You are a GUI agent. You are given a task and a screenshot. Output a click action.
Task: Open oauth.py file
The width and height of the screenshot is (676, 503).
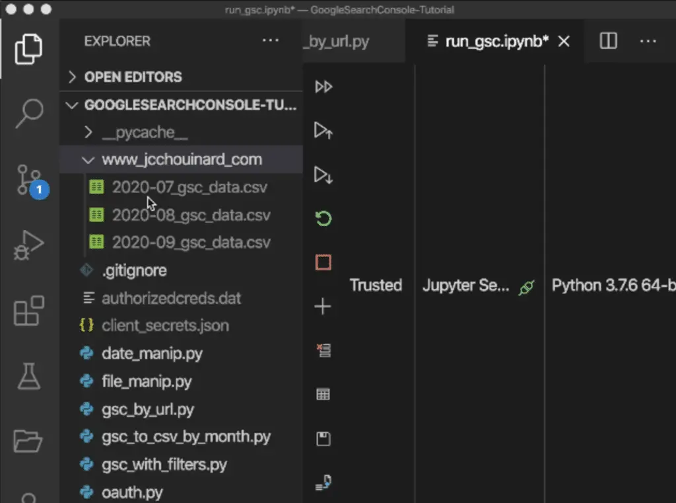coord(181,492)
